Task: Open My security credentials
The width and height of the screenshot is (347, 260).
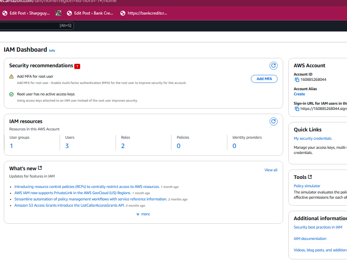Action: (313, 139)
